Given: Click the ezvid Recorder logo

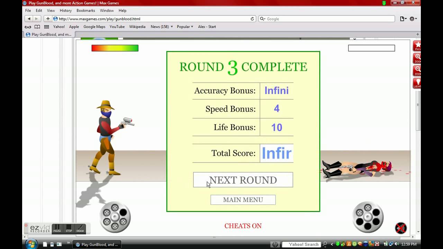Looking at the screenshot, I should [x=40, y=229].
